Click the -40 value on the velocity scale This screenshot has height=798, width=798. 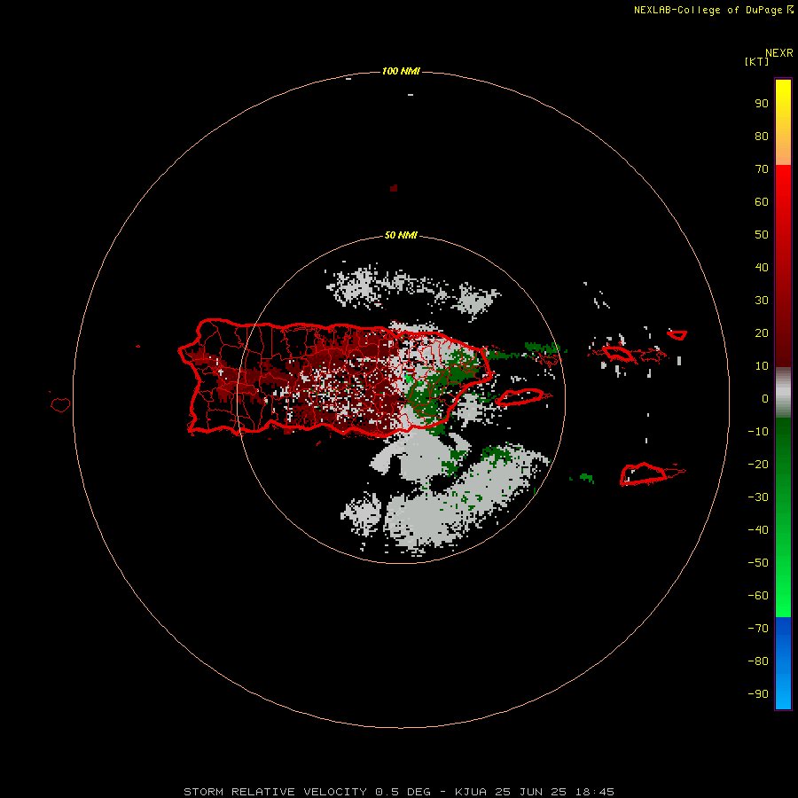(758, 530)
